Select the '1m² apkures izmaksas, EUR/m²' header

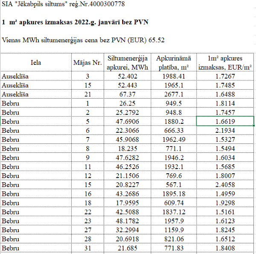coord(225,63)
